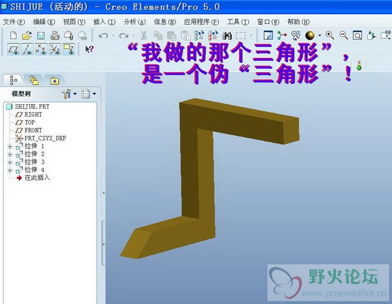Viewport: 392px width, 304px height.
Task: Open the Redo history dropdown arrow
Action: (134, 35)
